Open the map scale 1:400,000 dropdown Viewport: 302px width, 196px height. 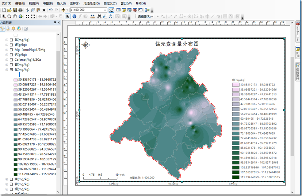105,10
